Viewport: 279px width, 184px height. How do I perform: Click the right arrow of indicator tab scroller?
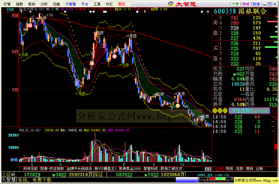(209, 169)
